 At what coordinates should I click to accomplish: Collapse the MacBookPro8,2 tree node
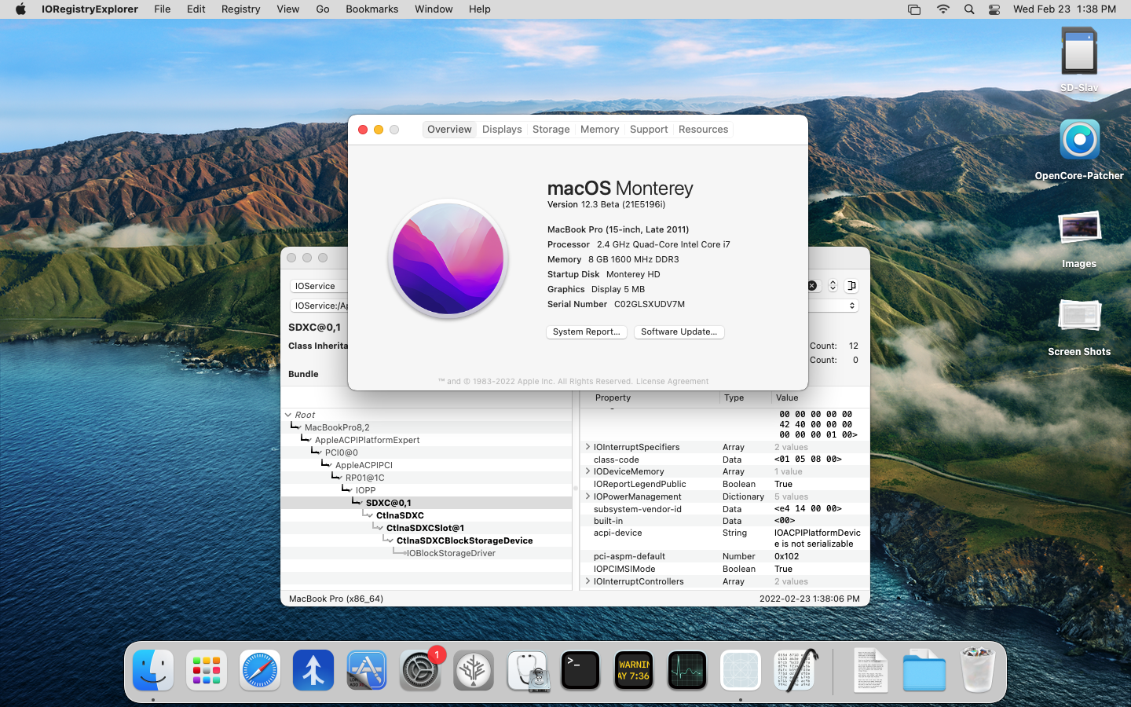click(298, 427)
